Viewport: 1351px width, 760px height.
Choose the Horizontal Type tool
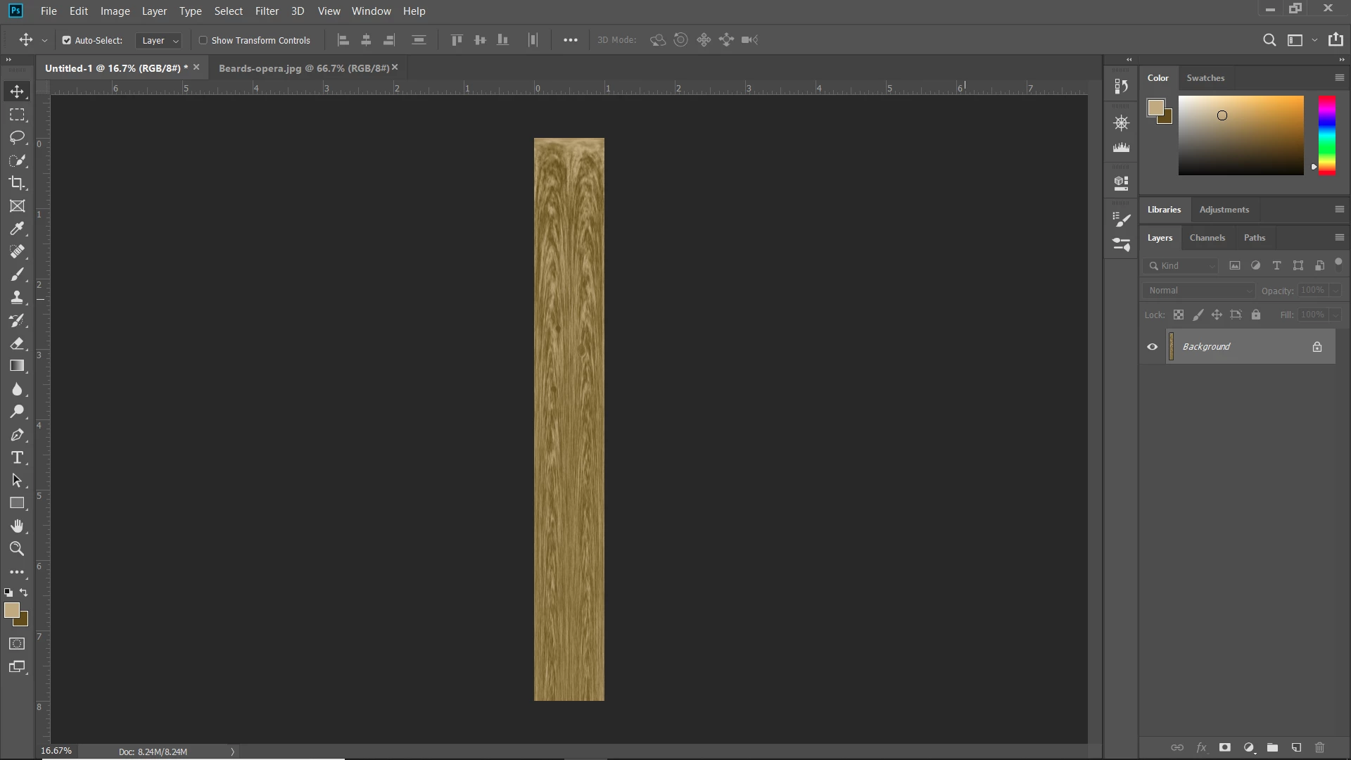click(x=17, y=458)
